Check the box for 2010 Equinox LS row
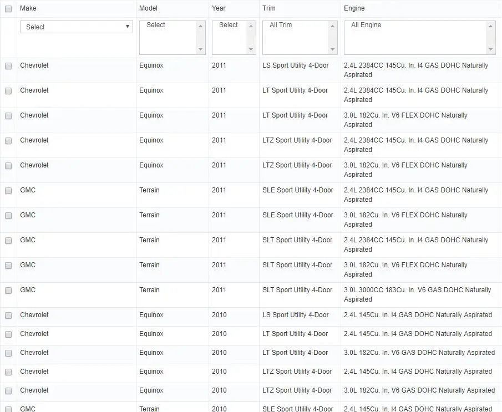The width and height of the screenshot is (502, 412). [8, 316]
